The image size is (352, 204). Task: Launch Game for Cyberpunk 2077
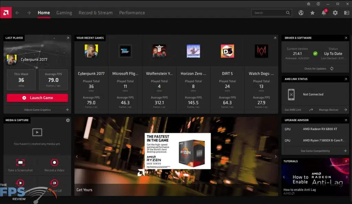tap(37, 98)
